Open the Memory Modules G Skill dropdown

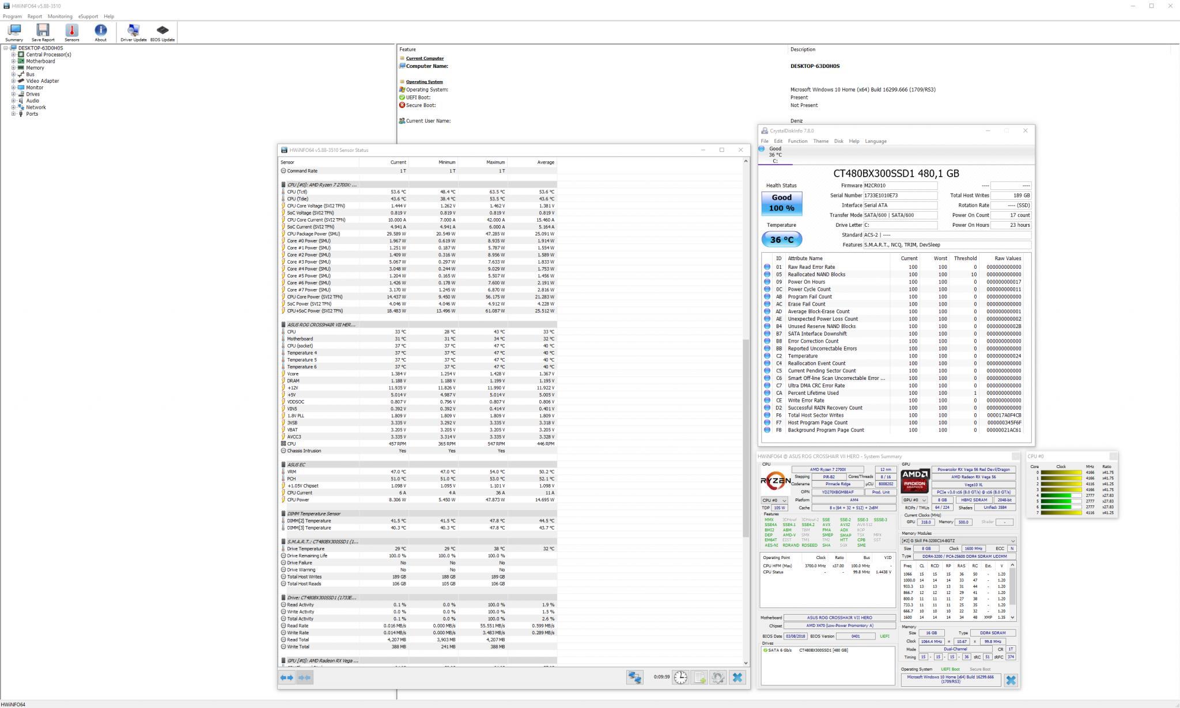[x=958, y=541]
